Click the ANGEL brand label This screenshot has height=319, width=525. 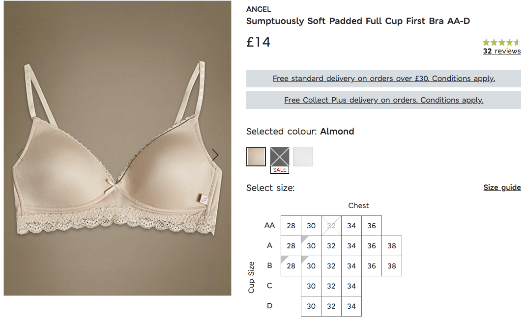pos(258,9)
